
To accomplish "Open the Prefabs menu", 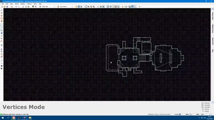I will coord(23,4).
